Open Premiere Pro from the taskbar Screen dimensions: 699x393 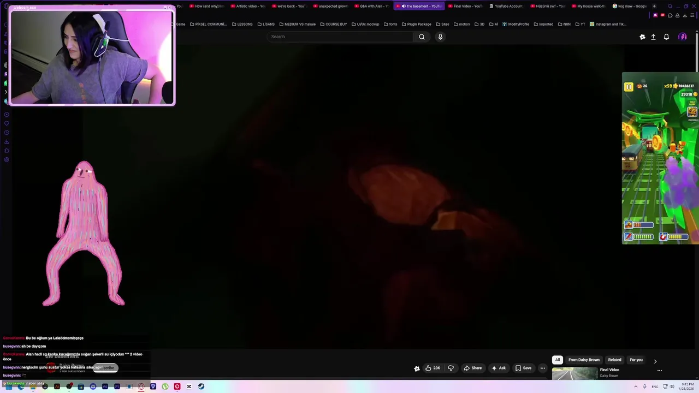tap(117, 386)
